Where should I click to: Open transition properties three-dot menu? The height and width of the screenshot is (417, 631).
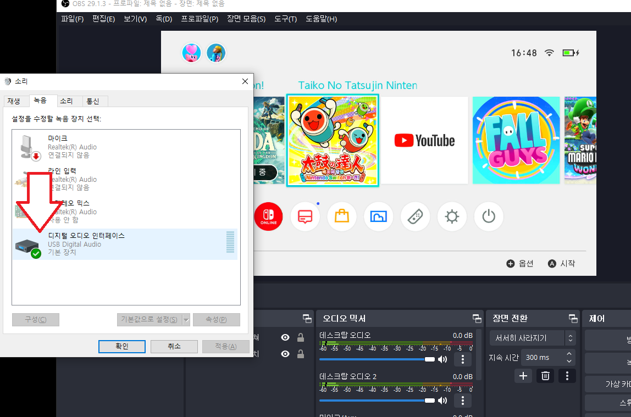coord(567,376)
